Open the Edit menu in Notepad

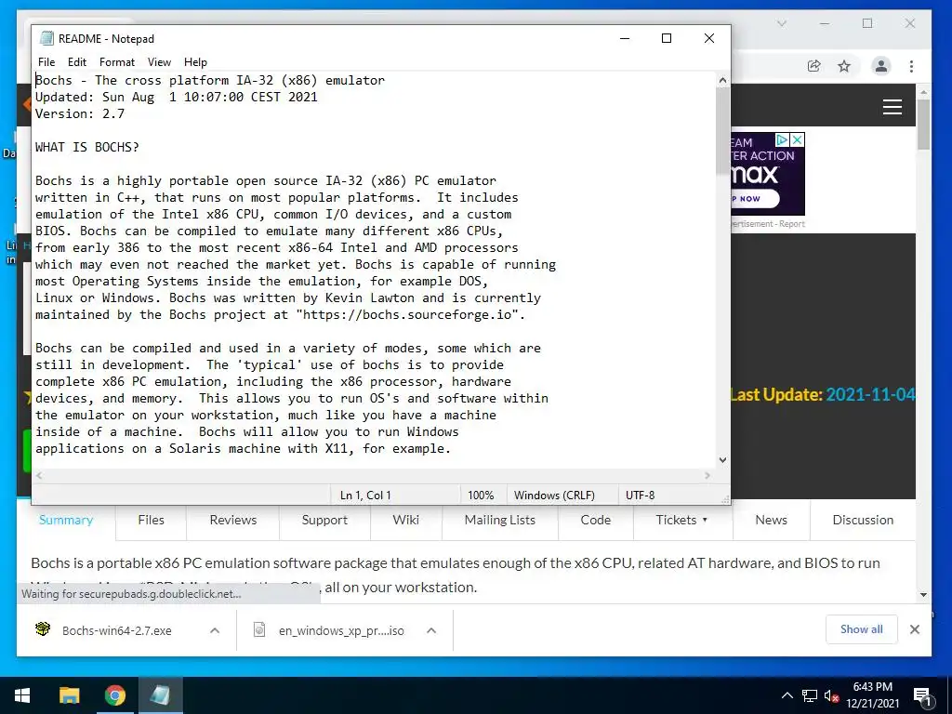[x=76, y=62]
